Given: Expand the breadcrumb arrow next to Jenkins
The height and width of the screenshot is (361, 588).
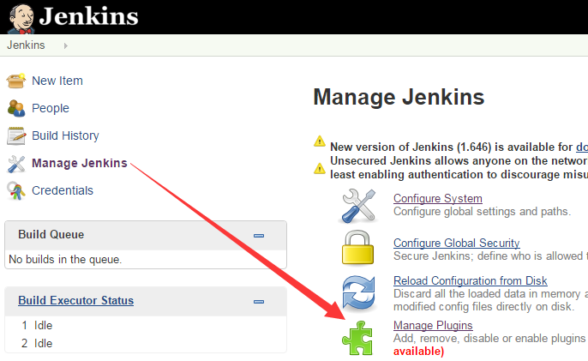Looking at the screenshot, I should (66, 45).
